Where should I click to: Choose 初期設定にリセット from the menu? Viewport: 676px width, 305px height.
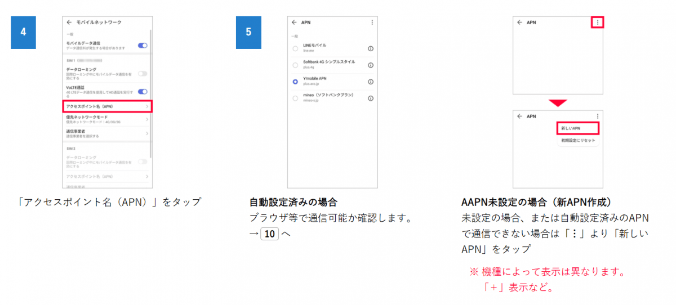577,141
